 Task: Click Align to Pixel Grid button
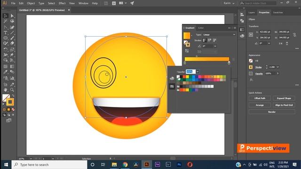pos(284,105)
